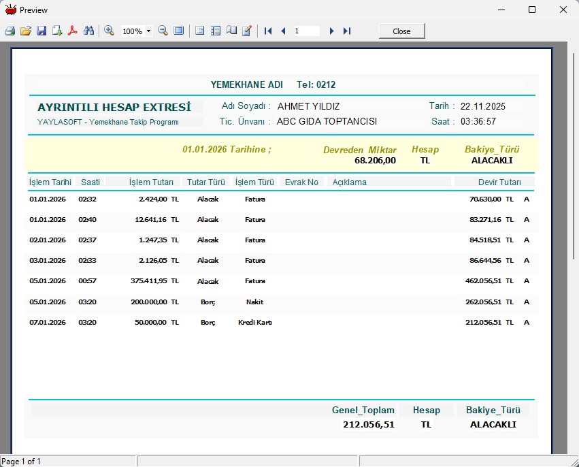Go to the first page
Viewport: 579px width, 467px height.
point(268,31)
